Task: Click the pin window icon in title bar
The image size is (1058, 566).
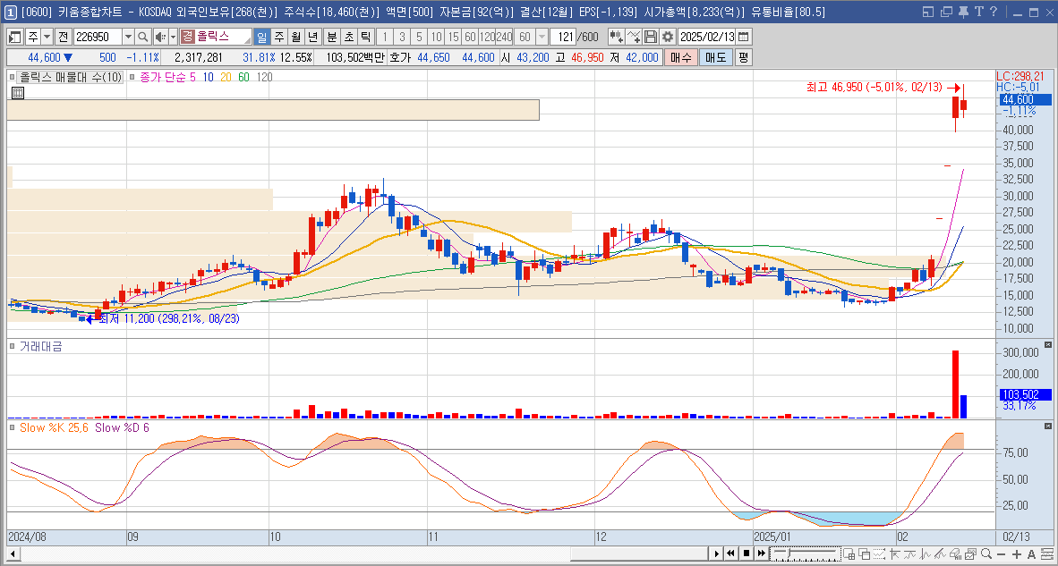Action: [962, 12]
